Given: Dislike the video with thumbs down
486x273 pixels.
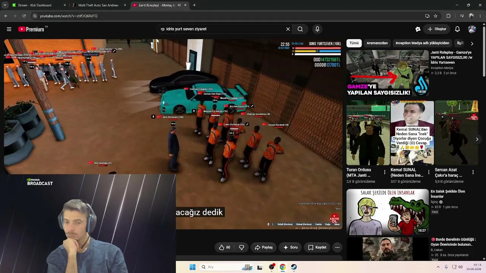Looking at the screenshot, I should click(x=242, y=247).
